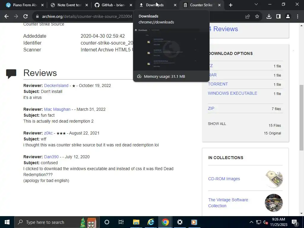Screen dimensions: 304x228
Task: Click the forward navigation arrow
Action: click(x=16, y=17)
